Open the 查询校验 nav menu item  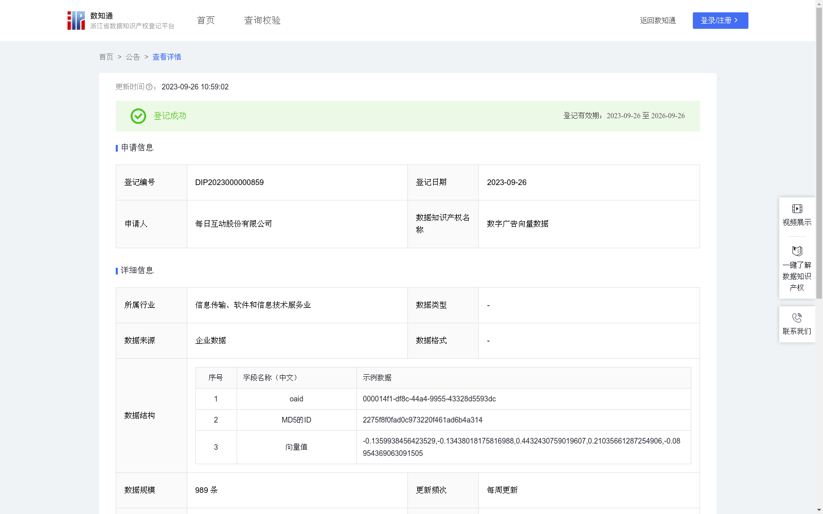click(x=262, y=21)
